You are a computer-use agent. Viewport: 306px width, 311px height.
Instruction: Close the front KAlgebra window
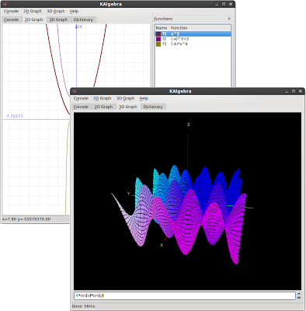click(301, 91)
